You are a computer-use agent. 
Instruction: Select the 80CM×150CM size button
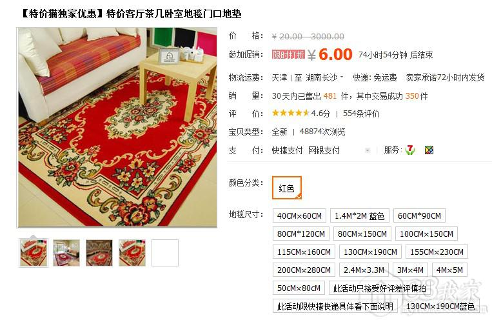pyautogui.click(x=362, y=234)
